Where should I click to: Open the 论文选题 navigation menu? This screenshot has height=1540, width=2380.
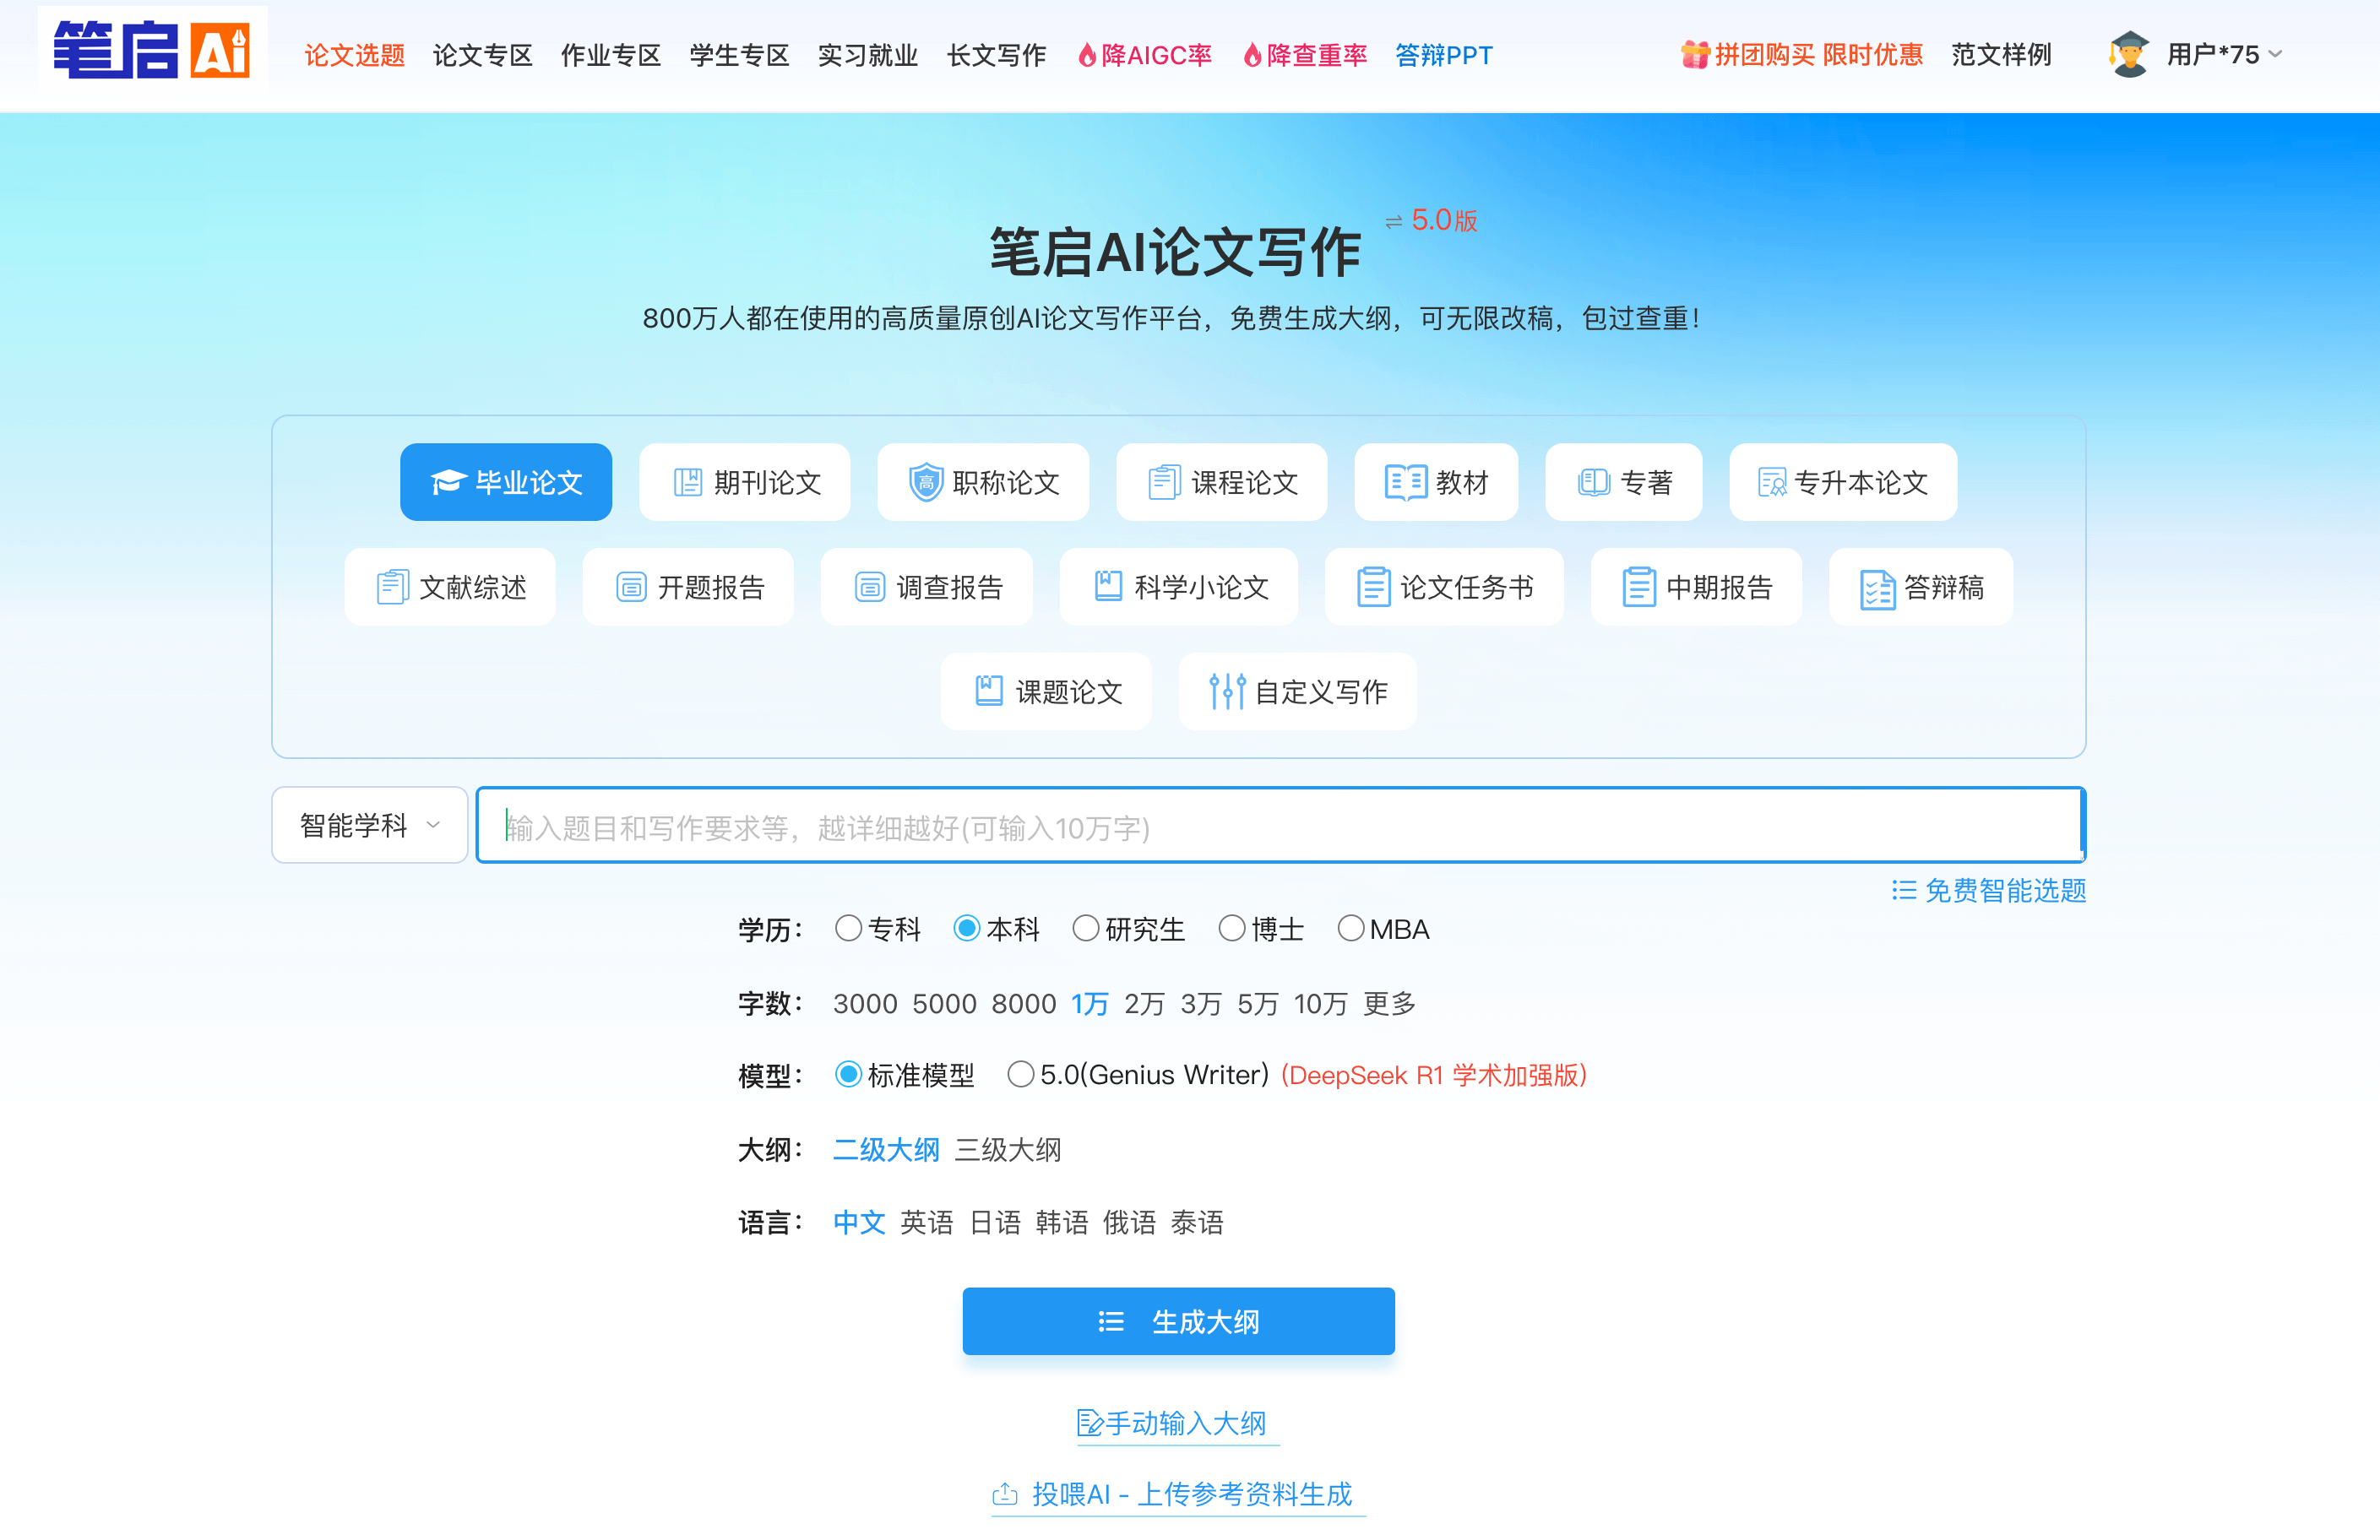[x=354, y=55]
